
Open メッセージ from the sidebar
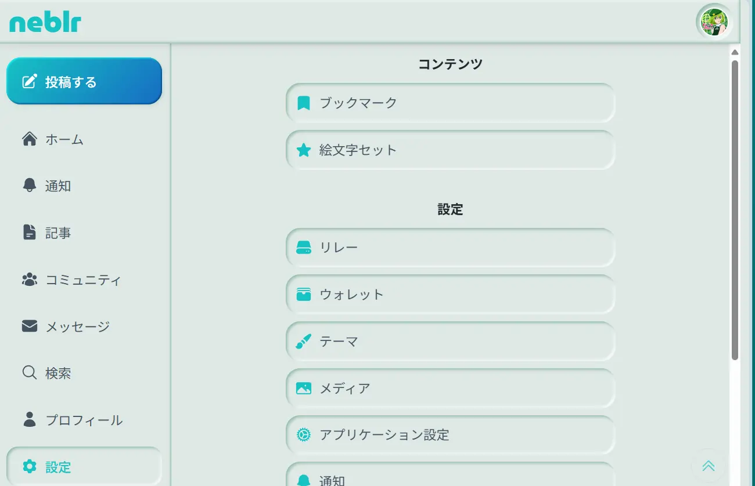pyautogui.click(x=77, y=327)
